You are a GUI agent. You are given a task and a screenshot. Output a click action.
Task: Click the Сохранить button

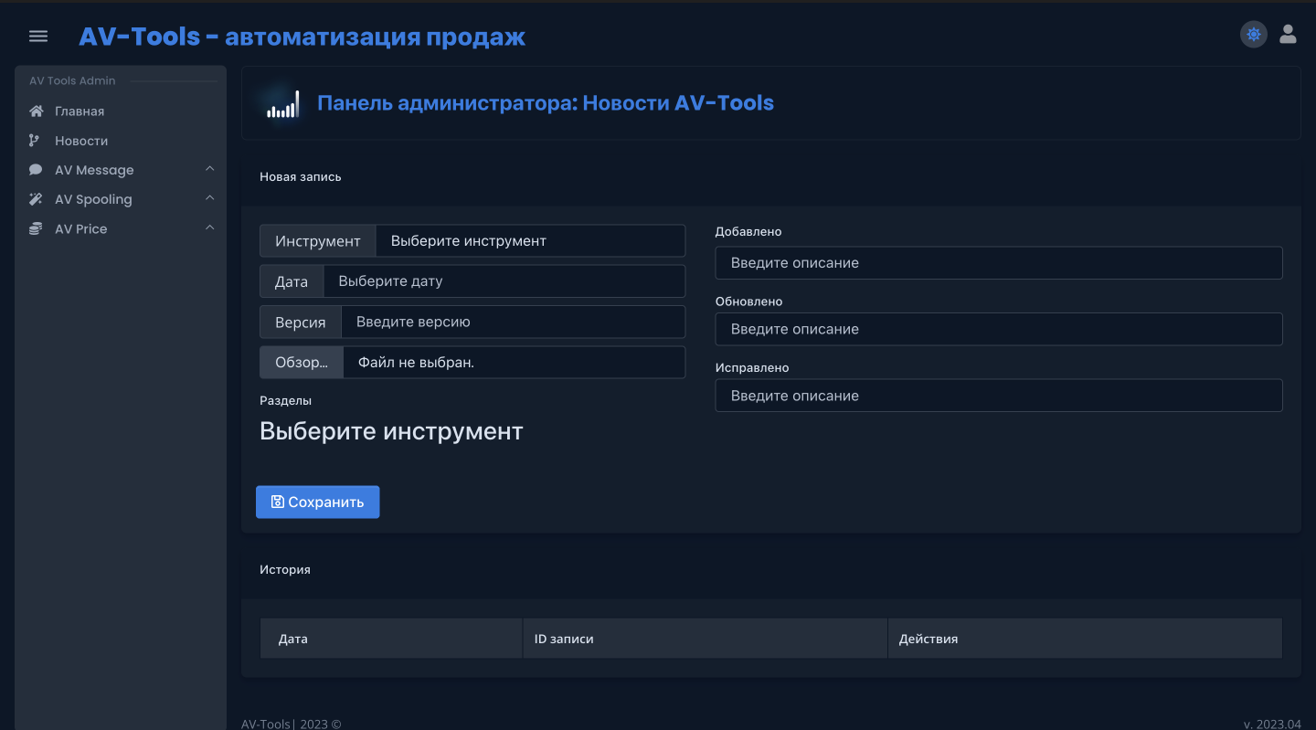[317, 502]
